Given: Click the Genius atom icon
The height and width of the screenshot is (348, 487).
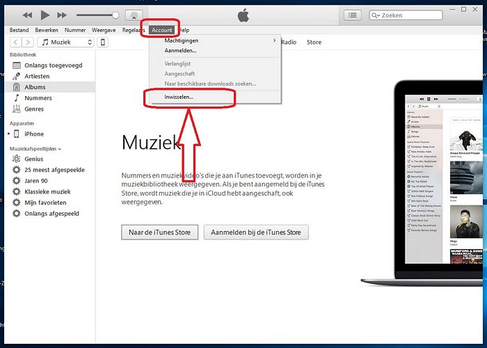Looking at the screenshot, I should 17,159.
